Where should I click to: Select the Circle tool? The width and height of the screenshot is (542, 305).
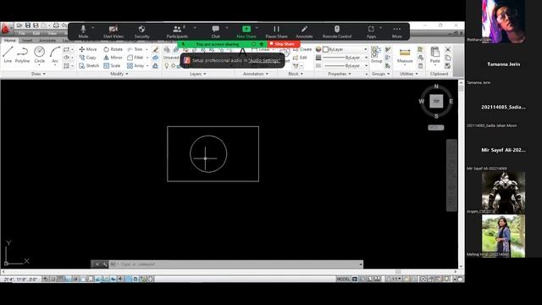[x=40, y=54]
